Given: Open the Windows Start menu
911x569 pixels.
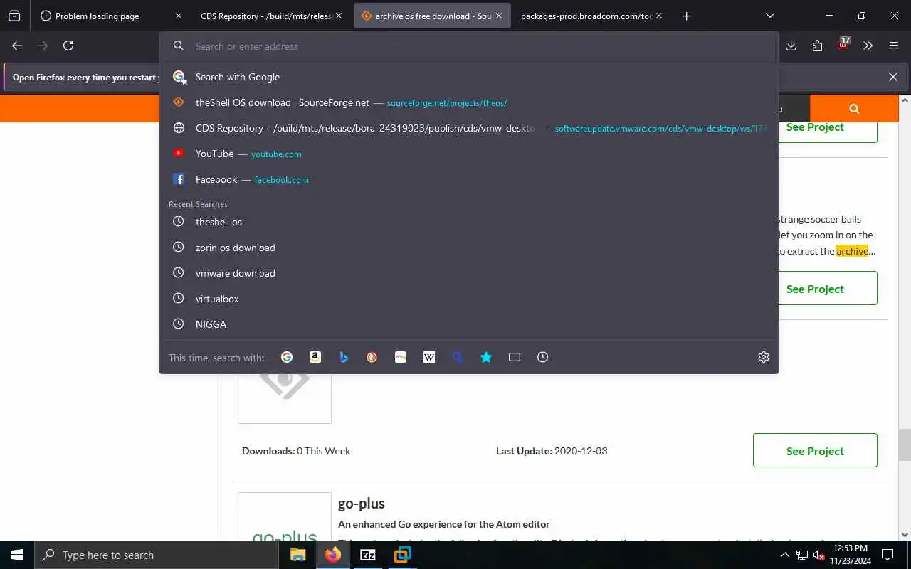Looking at the screenshot, I should pos(17,555).
